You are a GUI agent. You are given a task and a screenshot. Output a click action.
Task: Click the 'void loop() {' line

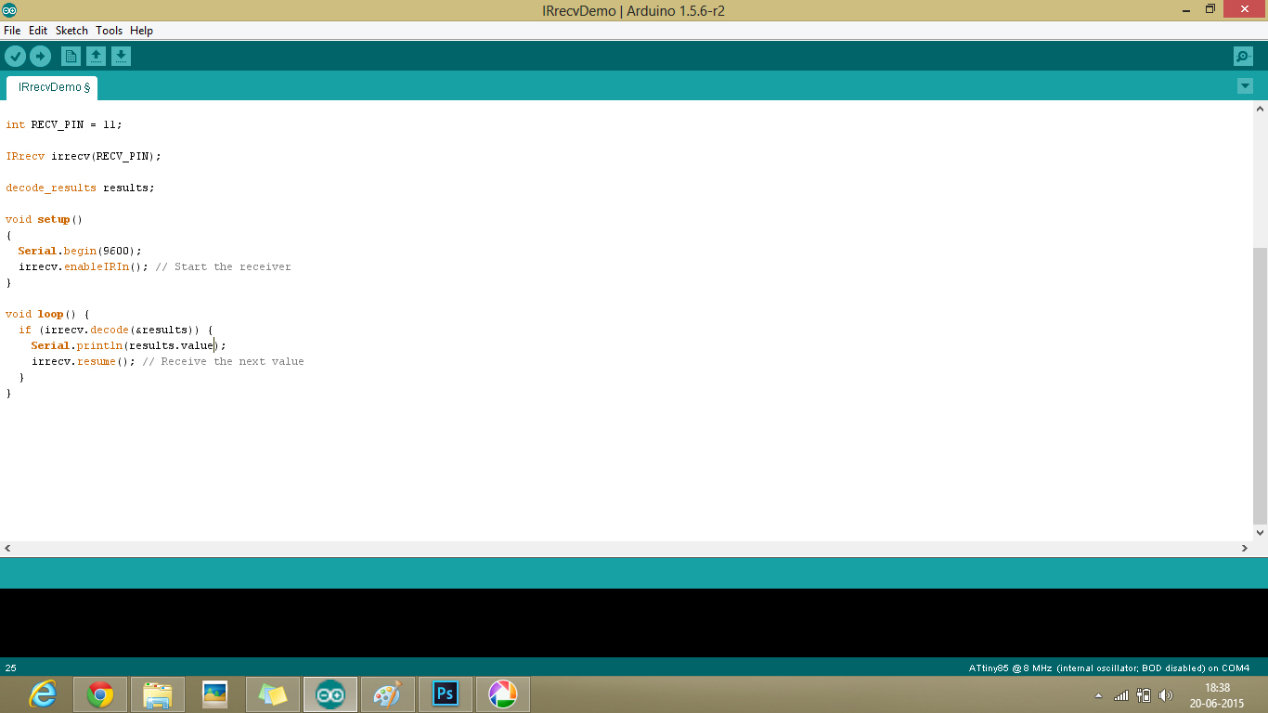(x=47, y=314)
